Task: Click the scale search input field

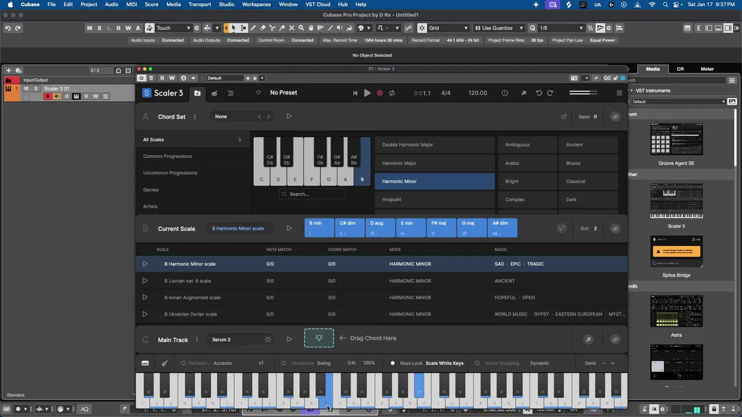Action: point(312,194)
